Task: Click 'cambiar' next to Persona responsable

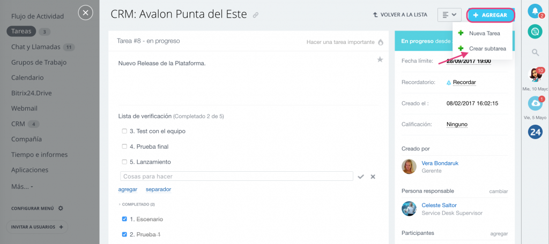Action: click(499, 191)
